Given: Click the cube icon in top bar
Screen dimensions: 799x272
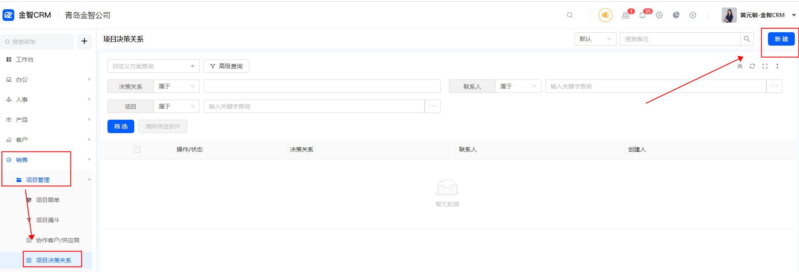Looking at the screenshot, I should tap(693, 15).
